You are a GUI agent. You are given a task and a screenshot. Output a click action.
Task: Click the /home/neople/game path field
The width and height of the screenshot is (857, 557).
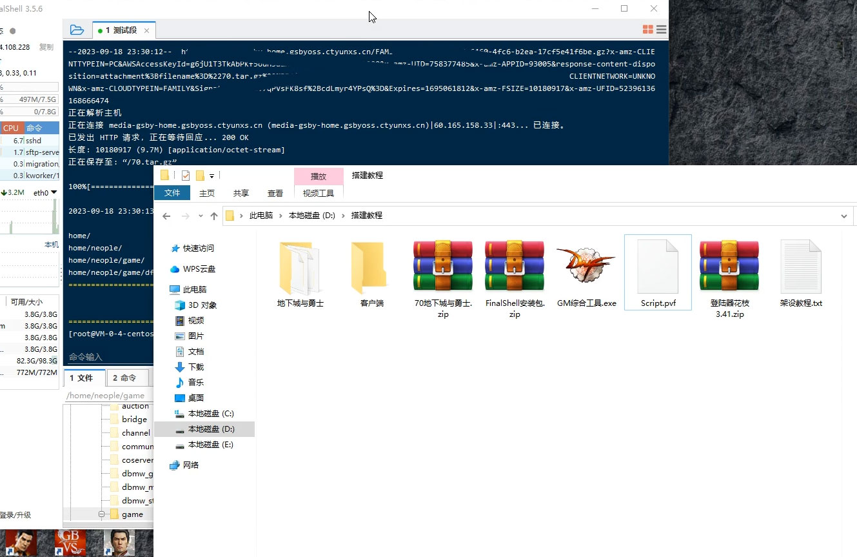[107, 395]
